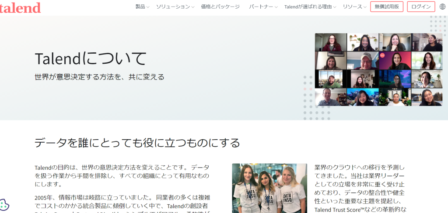448x213 pixels.
Task: Open the globe language selector icon
Action: [x=443, y=7]
